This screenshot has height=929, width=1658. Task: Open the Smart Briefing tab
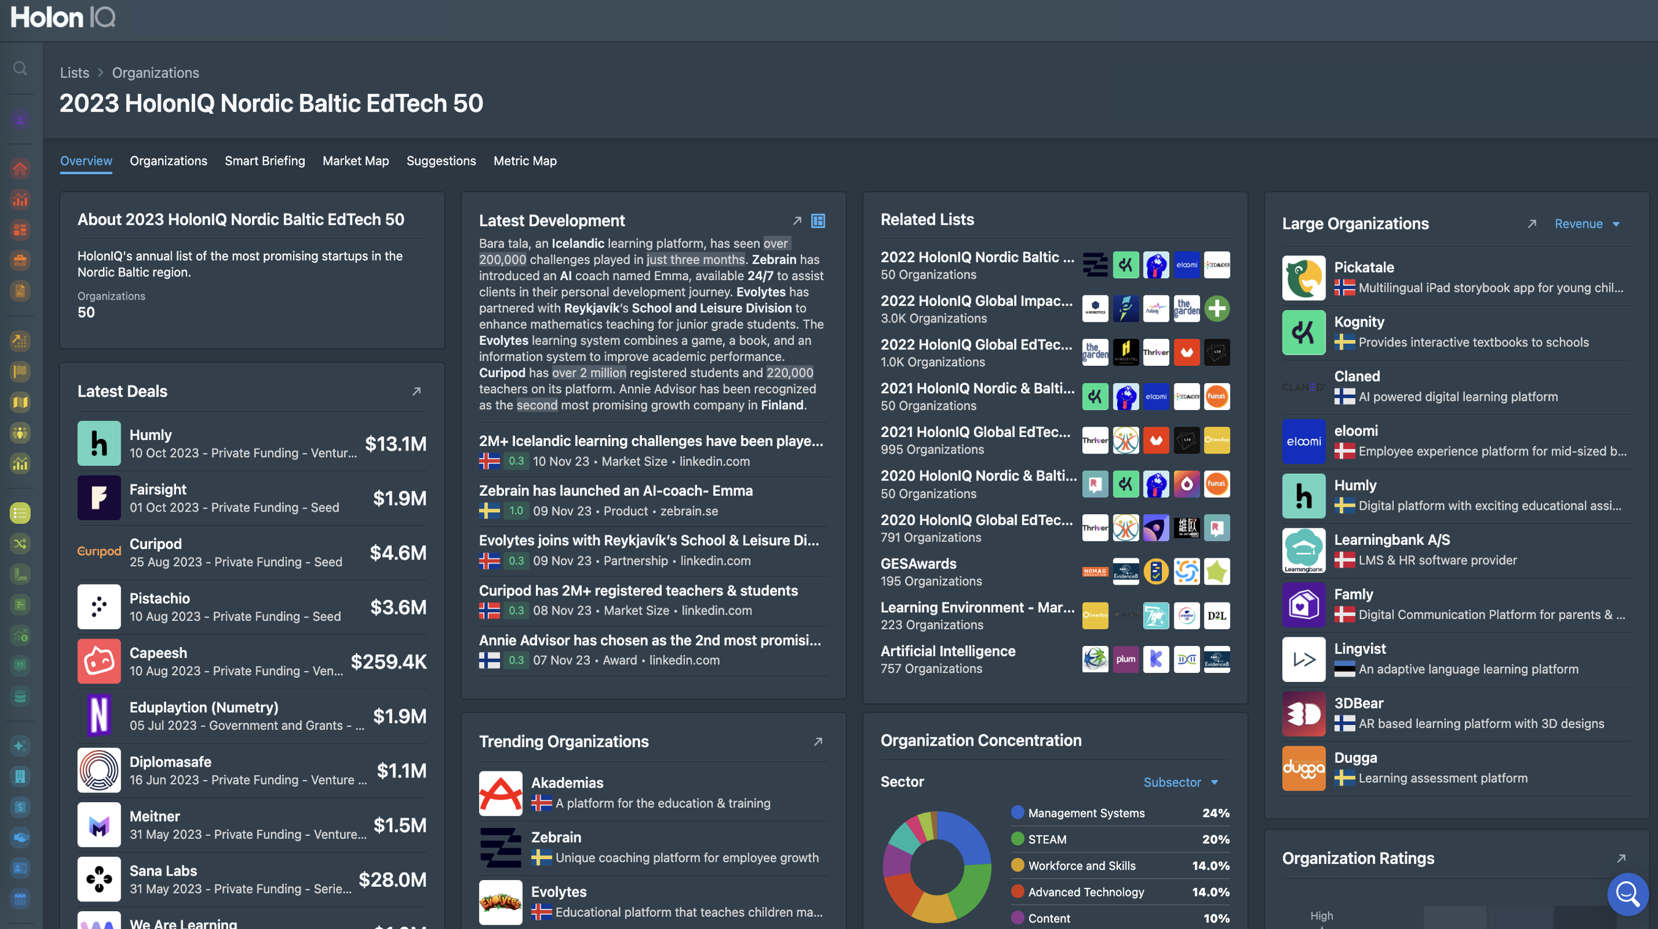(x=264, y=161)
